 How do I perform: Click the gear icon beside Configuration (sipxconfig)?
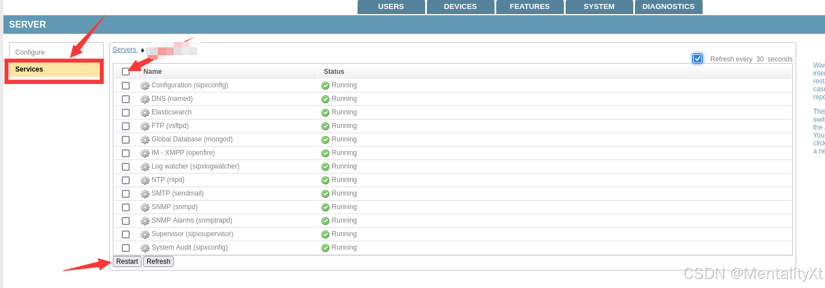pyautogui.click(x=145, y=86)
